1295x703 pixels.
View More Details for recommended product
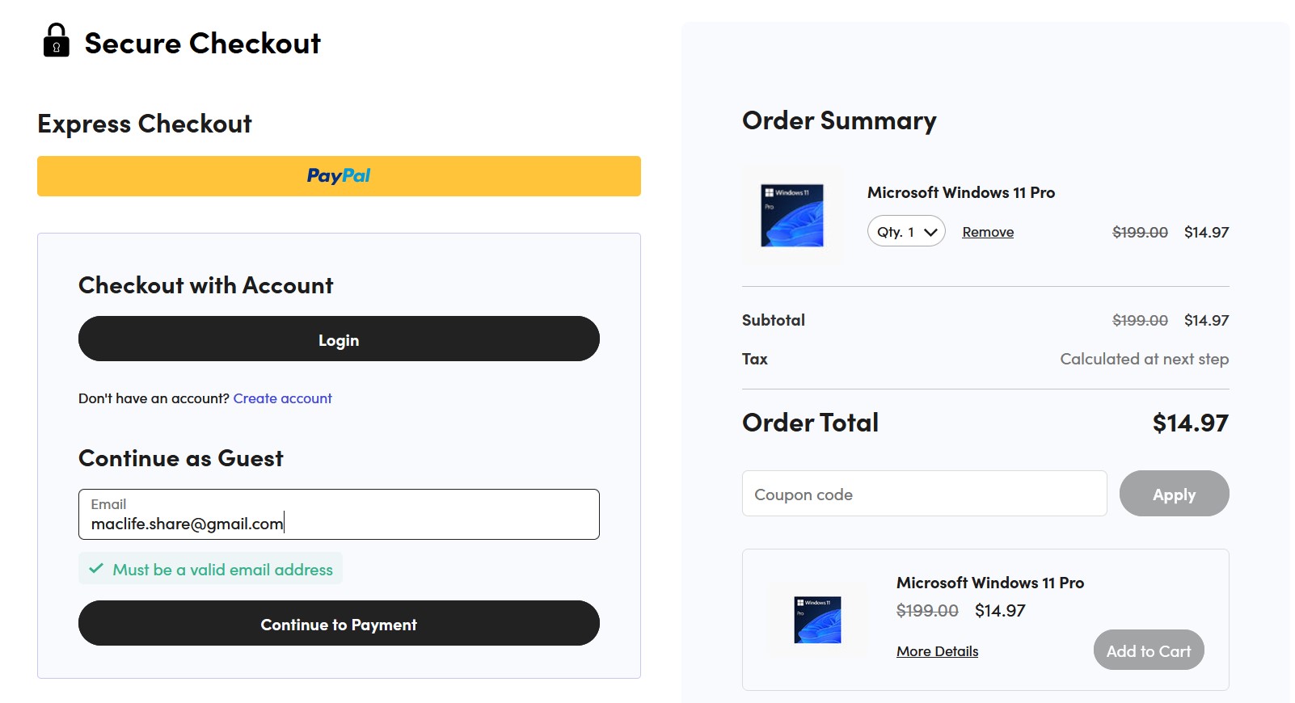(937, 651)
